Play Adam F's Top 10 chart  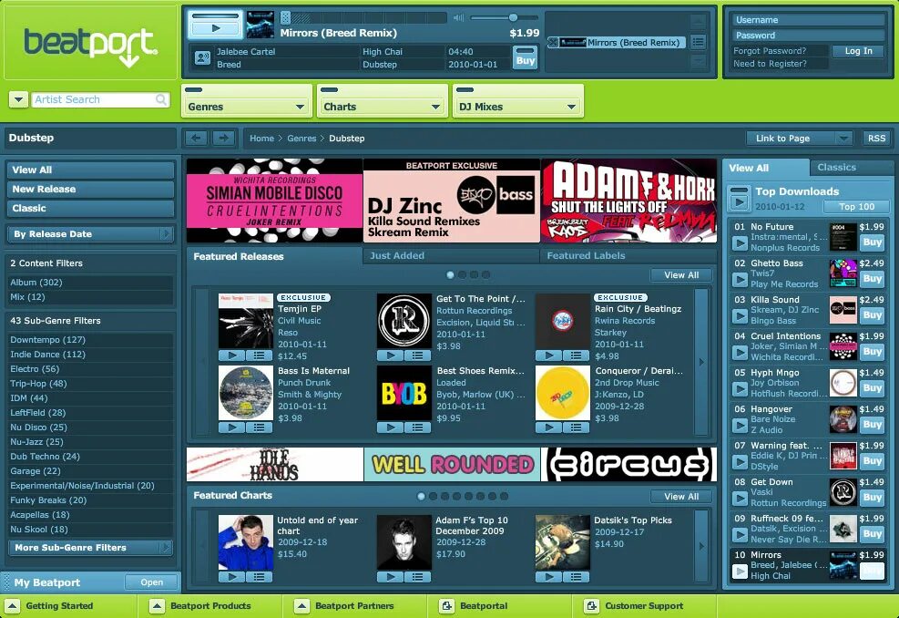[390, 577]
